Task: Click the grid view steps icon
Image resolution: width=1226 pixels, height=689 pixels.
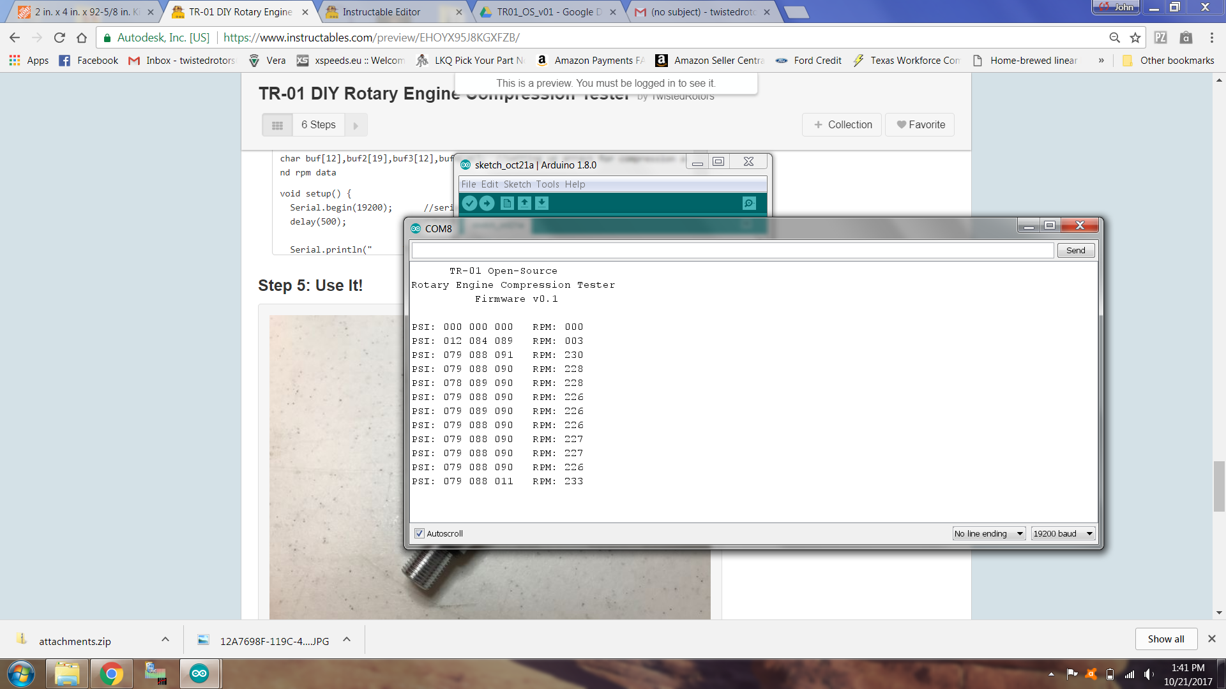Action: pyautogui.click(x=277, y=125)
